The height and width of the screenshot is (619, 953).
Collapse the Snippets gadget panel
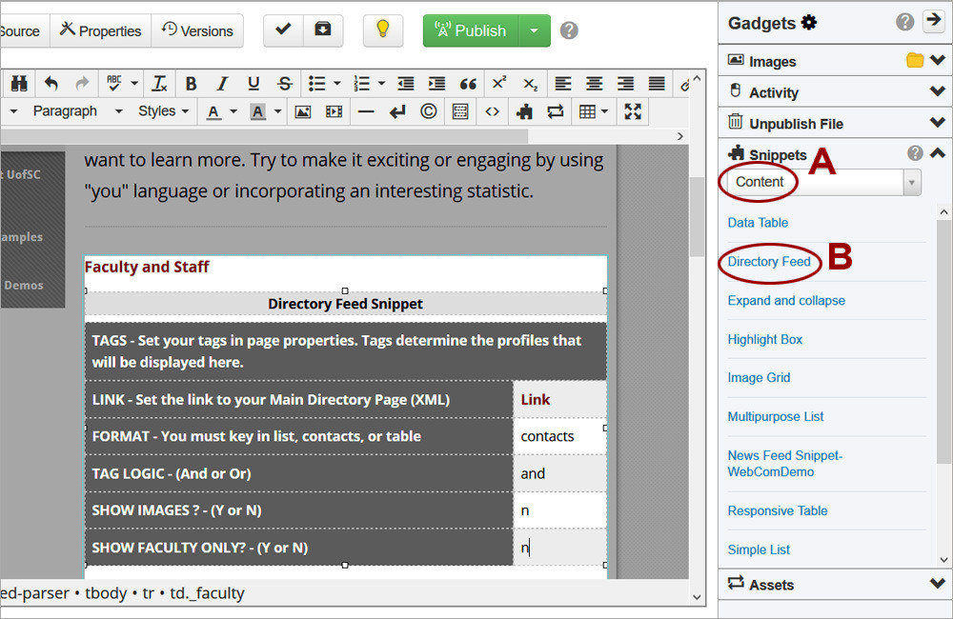tap(938, 153)
